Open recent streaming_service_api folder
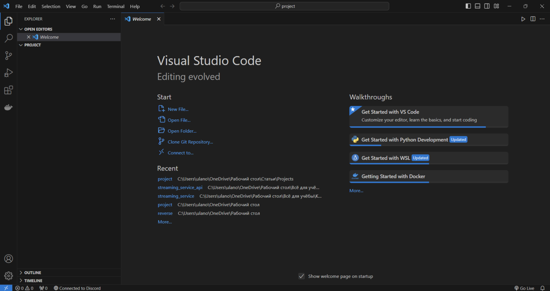Image resolution: width=550 pixels, height=291 pixels. 180,188
